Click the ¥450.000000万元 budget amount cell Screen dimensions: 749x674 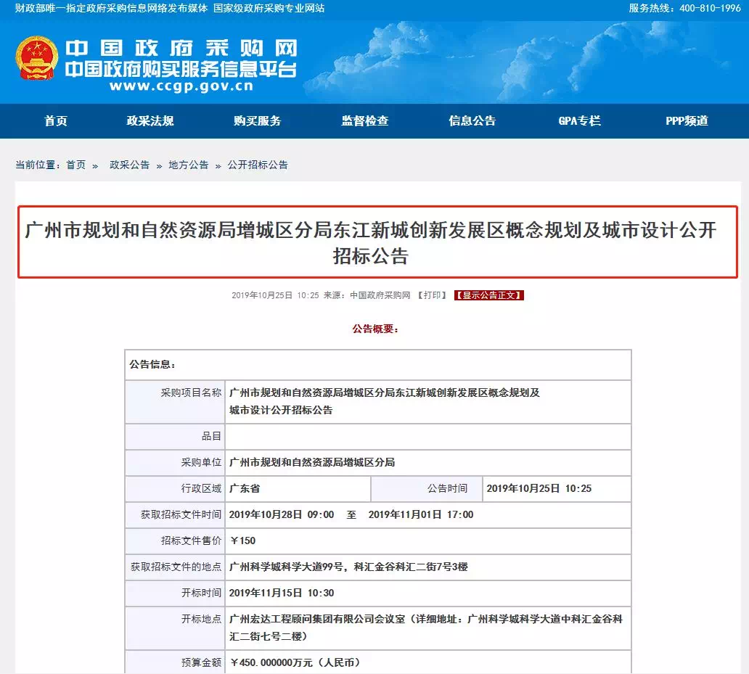pos(295,662)
